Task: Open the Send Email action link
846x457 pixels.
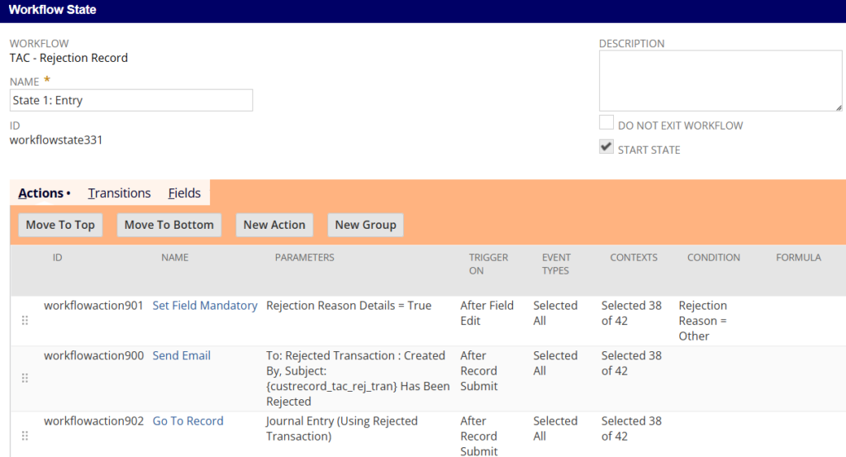Action: click(x=181, y=355)
